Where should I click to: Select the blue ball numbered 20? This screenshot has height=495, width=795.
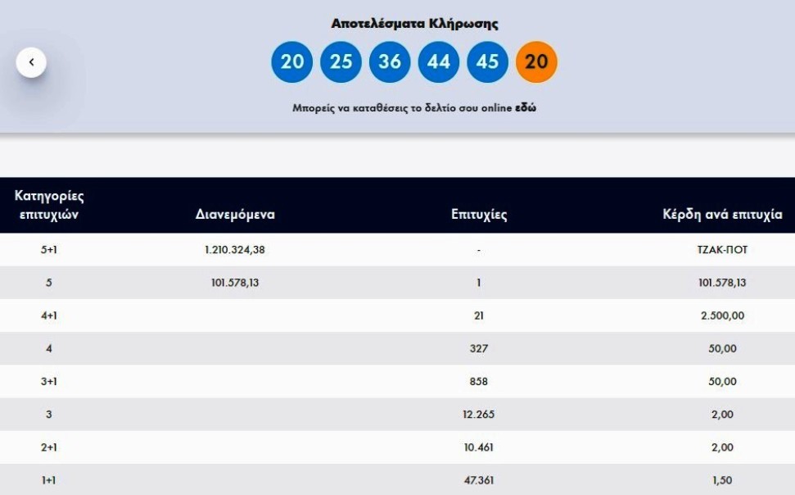coord(291,62)
